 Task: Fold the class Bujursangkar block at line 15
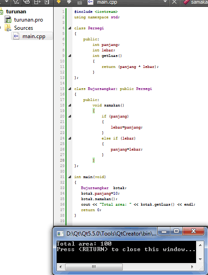tap(70, 89)
